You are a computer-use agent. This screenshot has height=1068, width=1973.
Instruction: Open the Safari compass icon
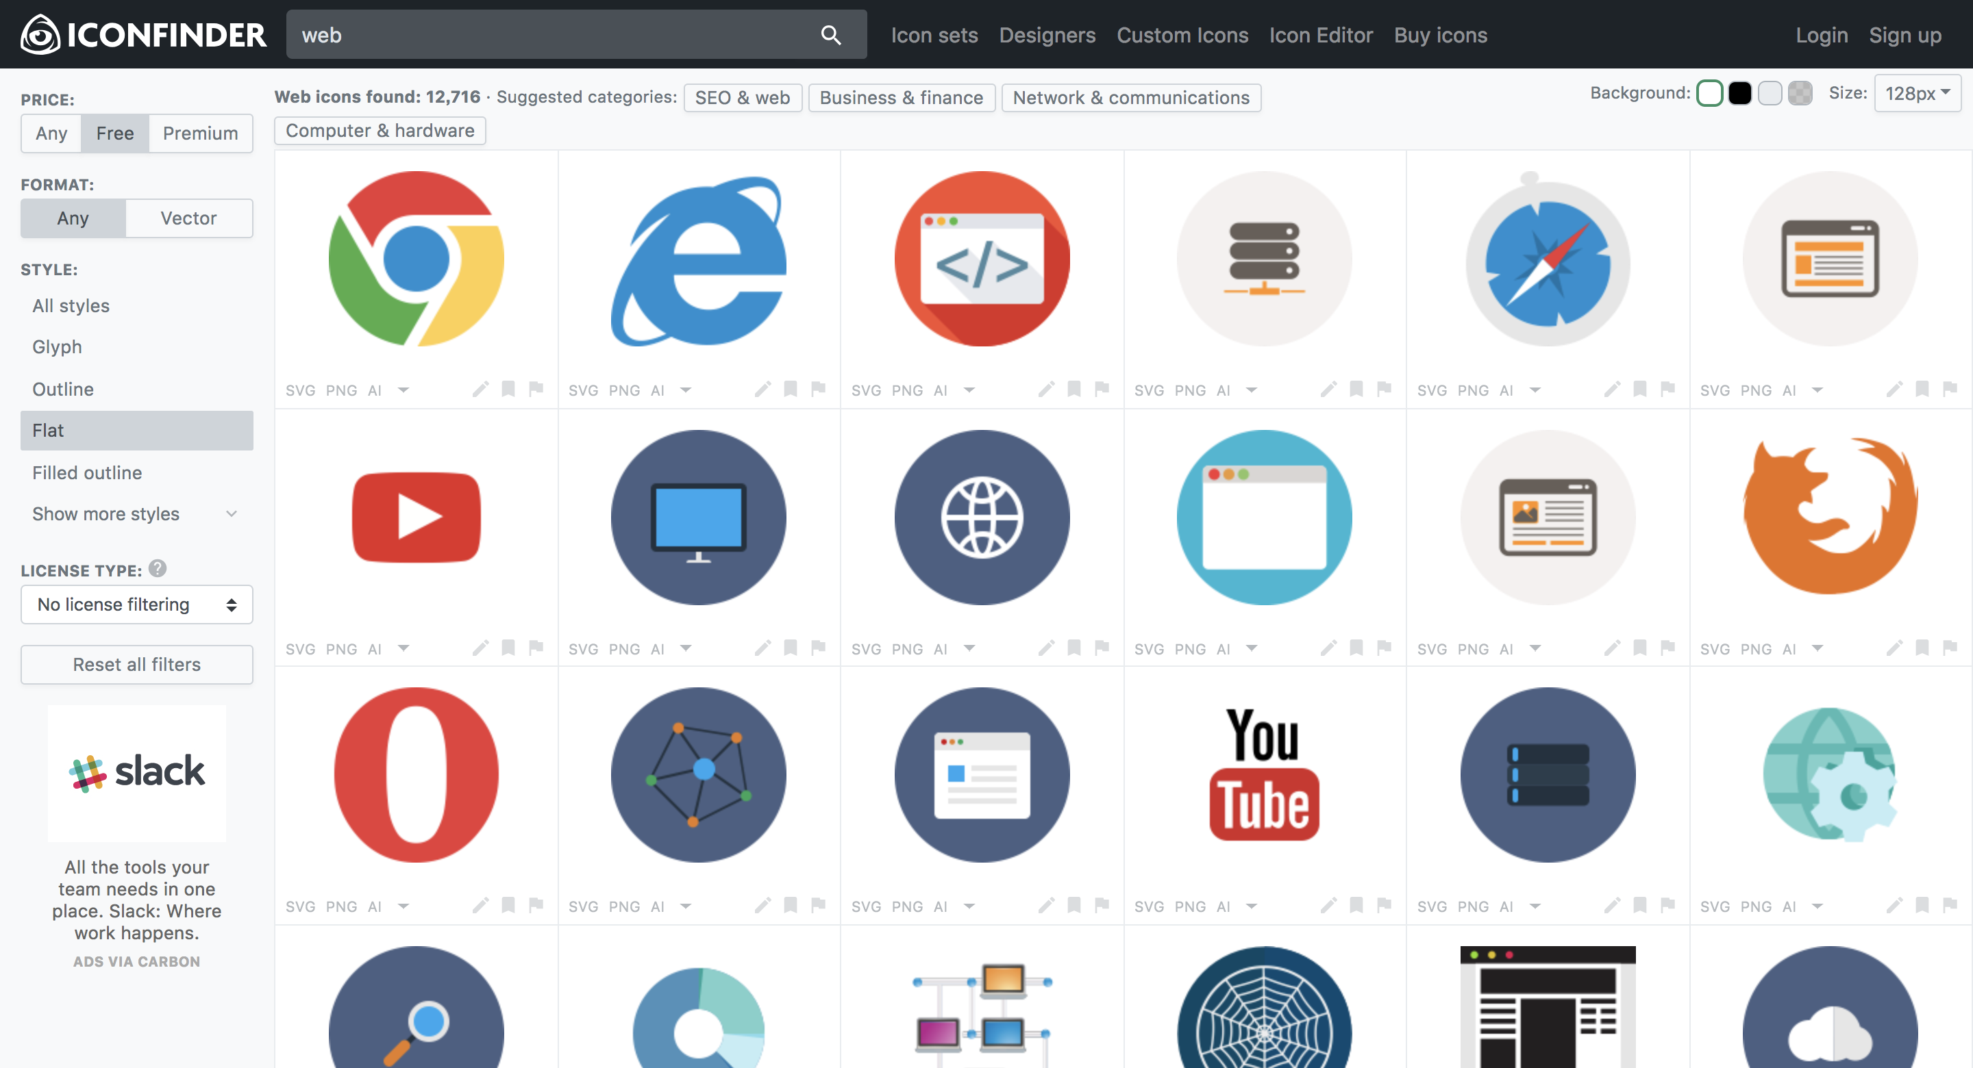point(1548,259)
